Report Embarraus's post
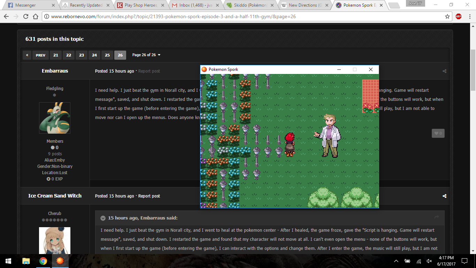 (x=149, y=71)
